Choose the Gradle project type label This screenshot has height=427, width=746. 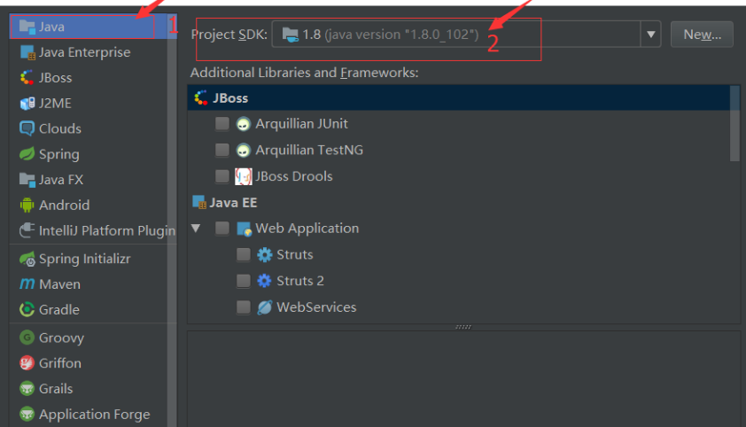pyautogui.click(x=59, y=310)
